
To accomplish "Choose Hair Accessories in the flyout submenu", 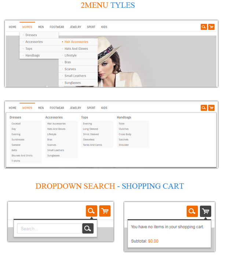I will 76,42.
